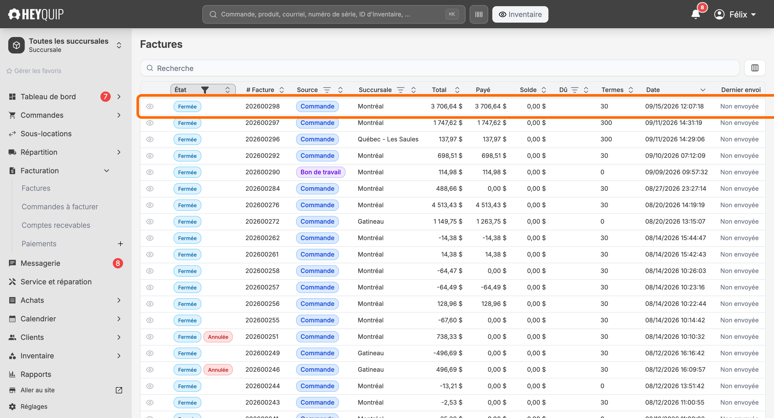Open the Félix user menu

[735, 14]
